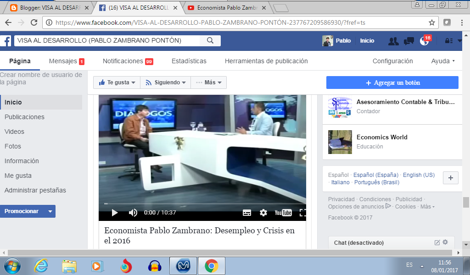The image size is (470, 275).
Task: Open the Estadísticas tab
Action: (x=189, y=61)
